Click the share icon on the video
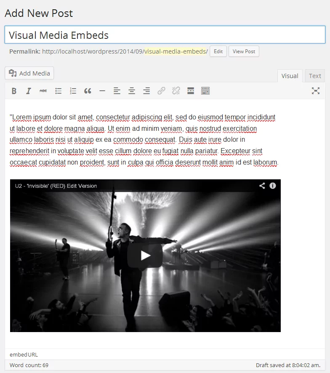The width and height of the screenshot is (330, 373). (262, 186)
